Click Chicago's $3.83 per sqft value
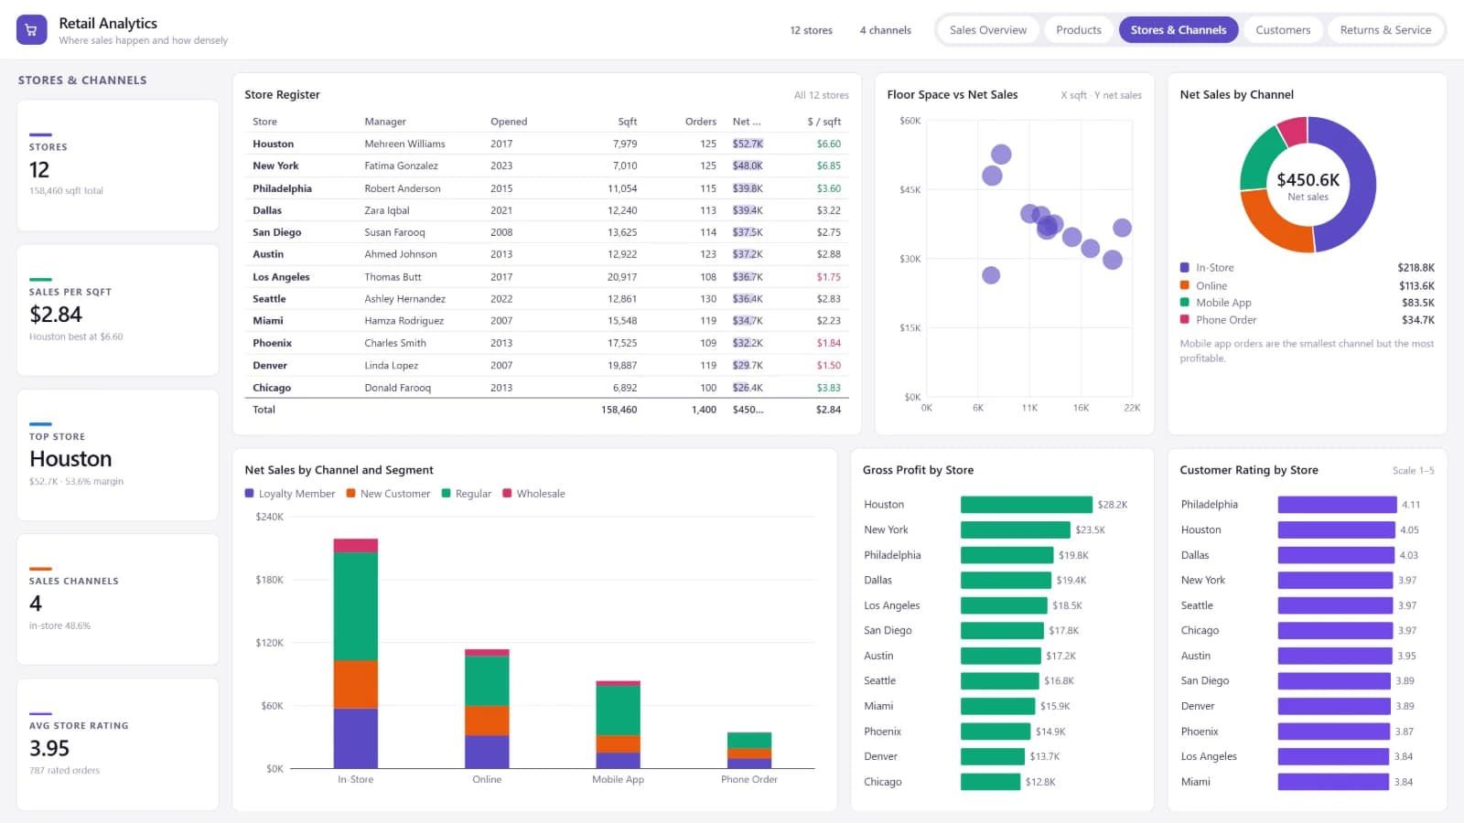 (829, 388)
